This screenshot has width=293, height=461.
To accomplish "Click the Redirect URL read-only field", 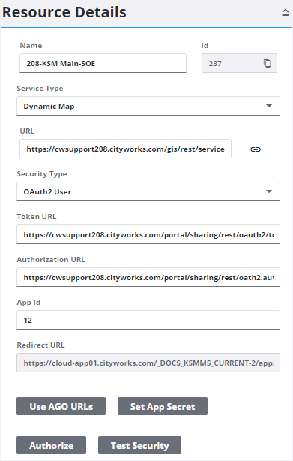I will coord(148,363).
